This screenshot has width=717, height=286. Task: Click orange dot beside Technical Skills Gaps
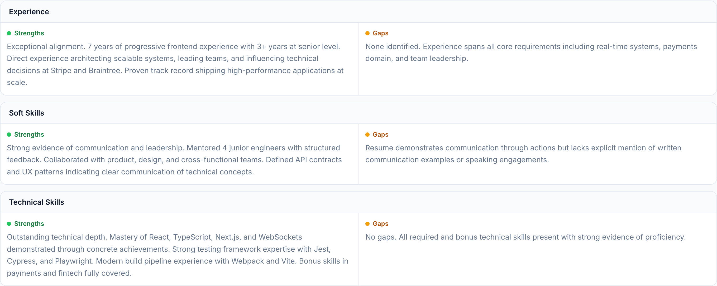(x=367, y=224)
